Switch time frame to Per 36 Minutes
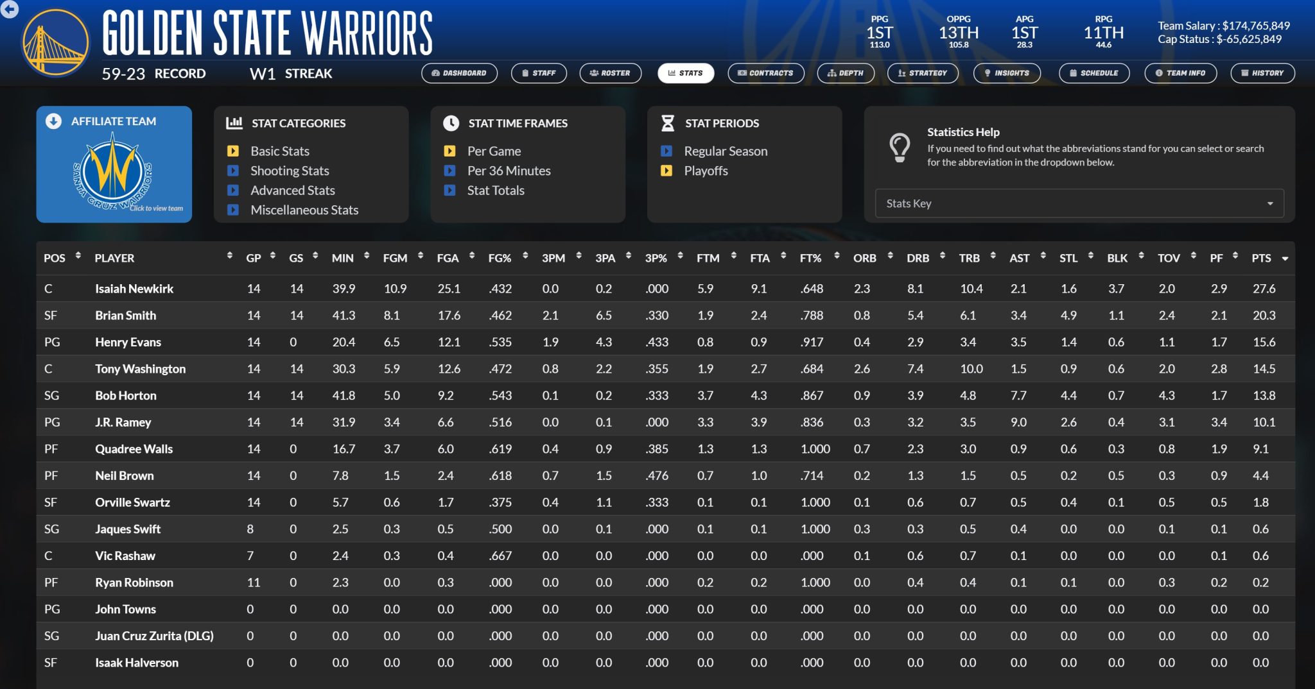 (509, 171)
